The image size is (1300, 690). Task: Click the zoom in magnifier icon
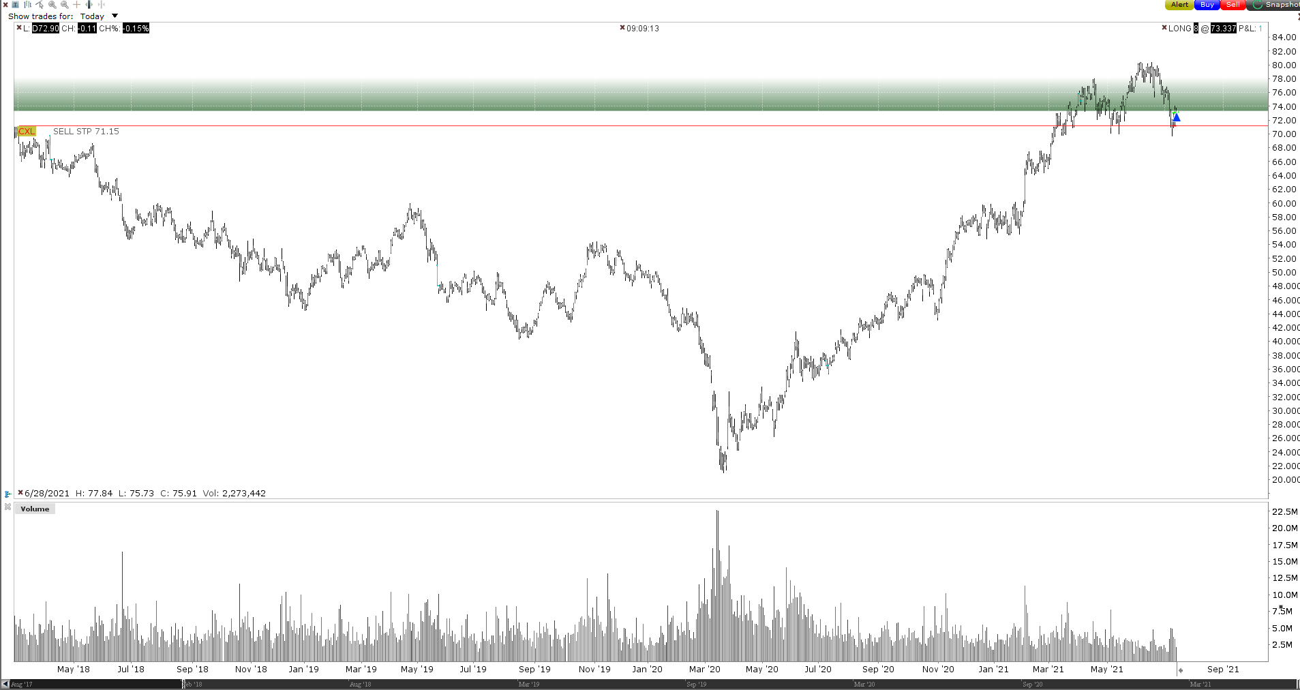click(x=52, y=5)
